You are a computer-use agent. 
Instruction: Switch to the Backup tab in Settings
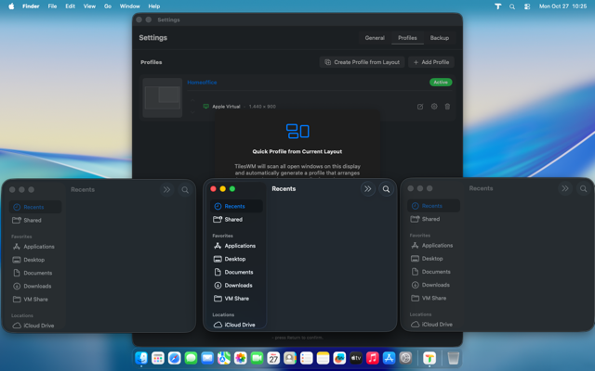[439, 38]
